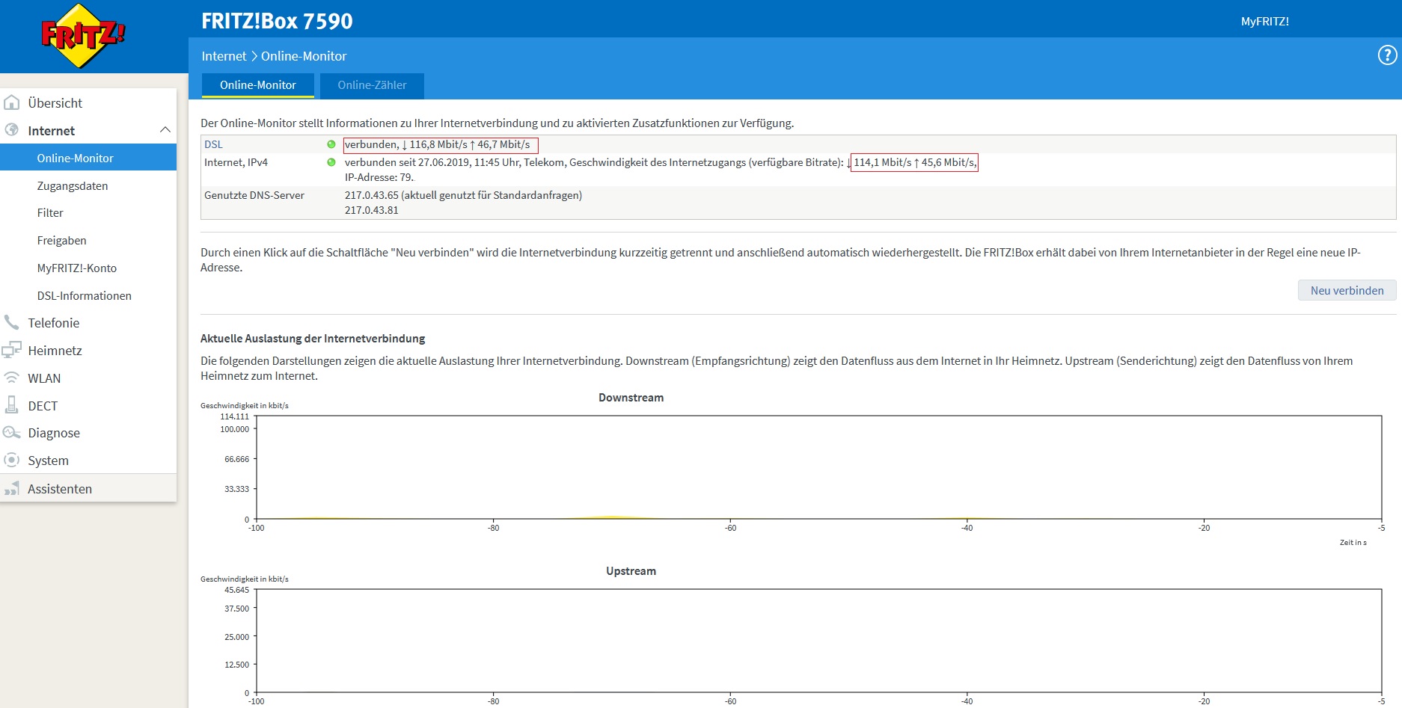
Task: Click the Telefonie phone icon
Action: (x=12, y=322)
